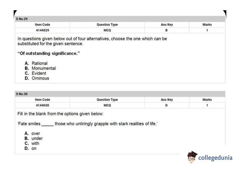
Task: Select item code 4144029 cell
Action: [x=42, y=30]
